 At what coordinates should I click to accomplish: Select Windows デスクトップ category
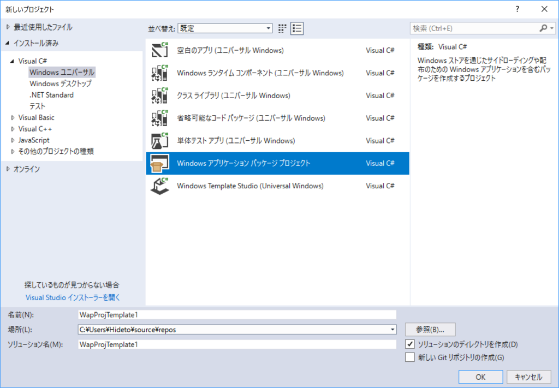click(61, 83)
